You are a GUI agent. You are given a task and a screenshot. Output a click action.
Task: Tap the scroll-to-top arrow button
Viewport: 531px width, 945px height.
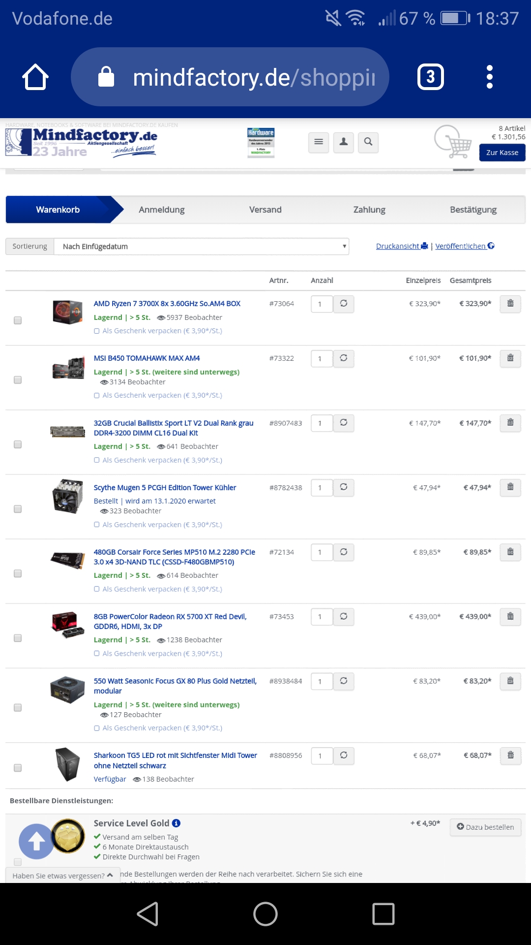(x=36, y=842)
